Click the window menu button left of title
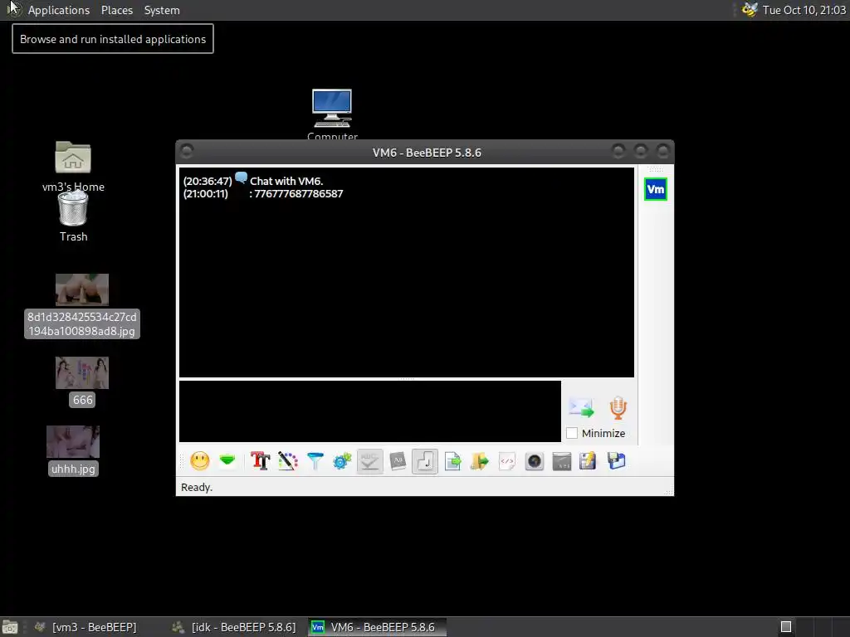Image resolution: width=850 pixels, height=637 pixels. tap(187, 151)
